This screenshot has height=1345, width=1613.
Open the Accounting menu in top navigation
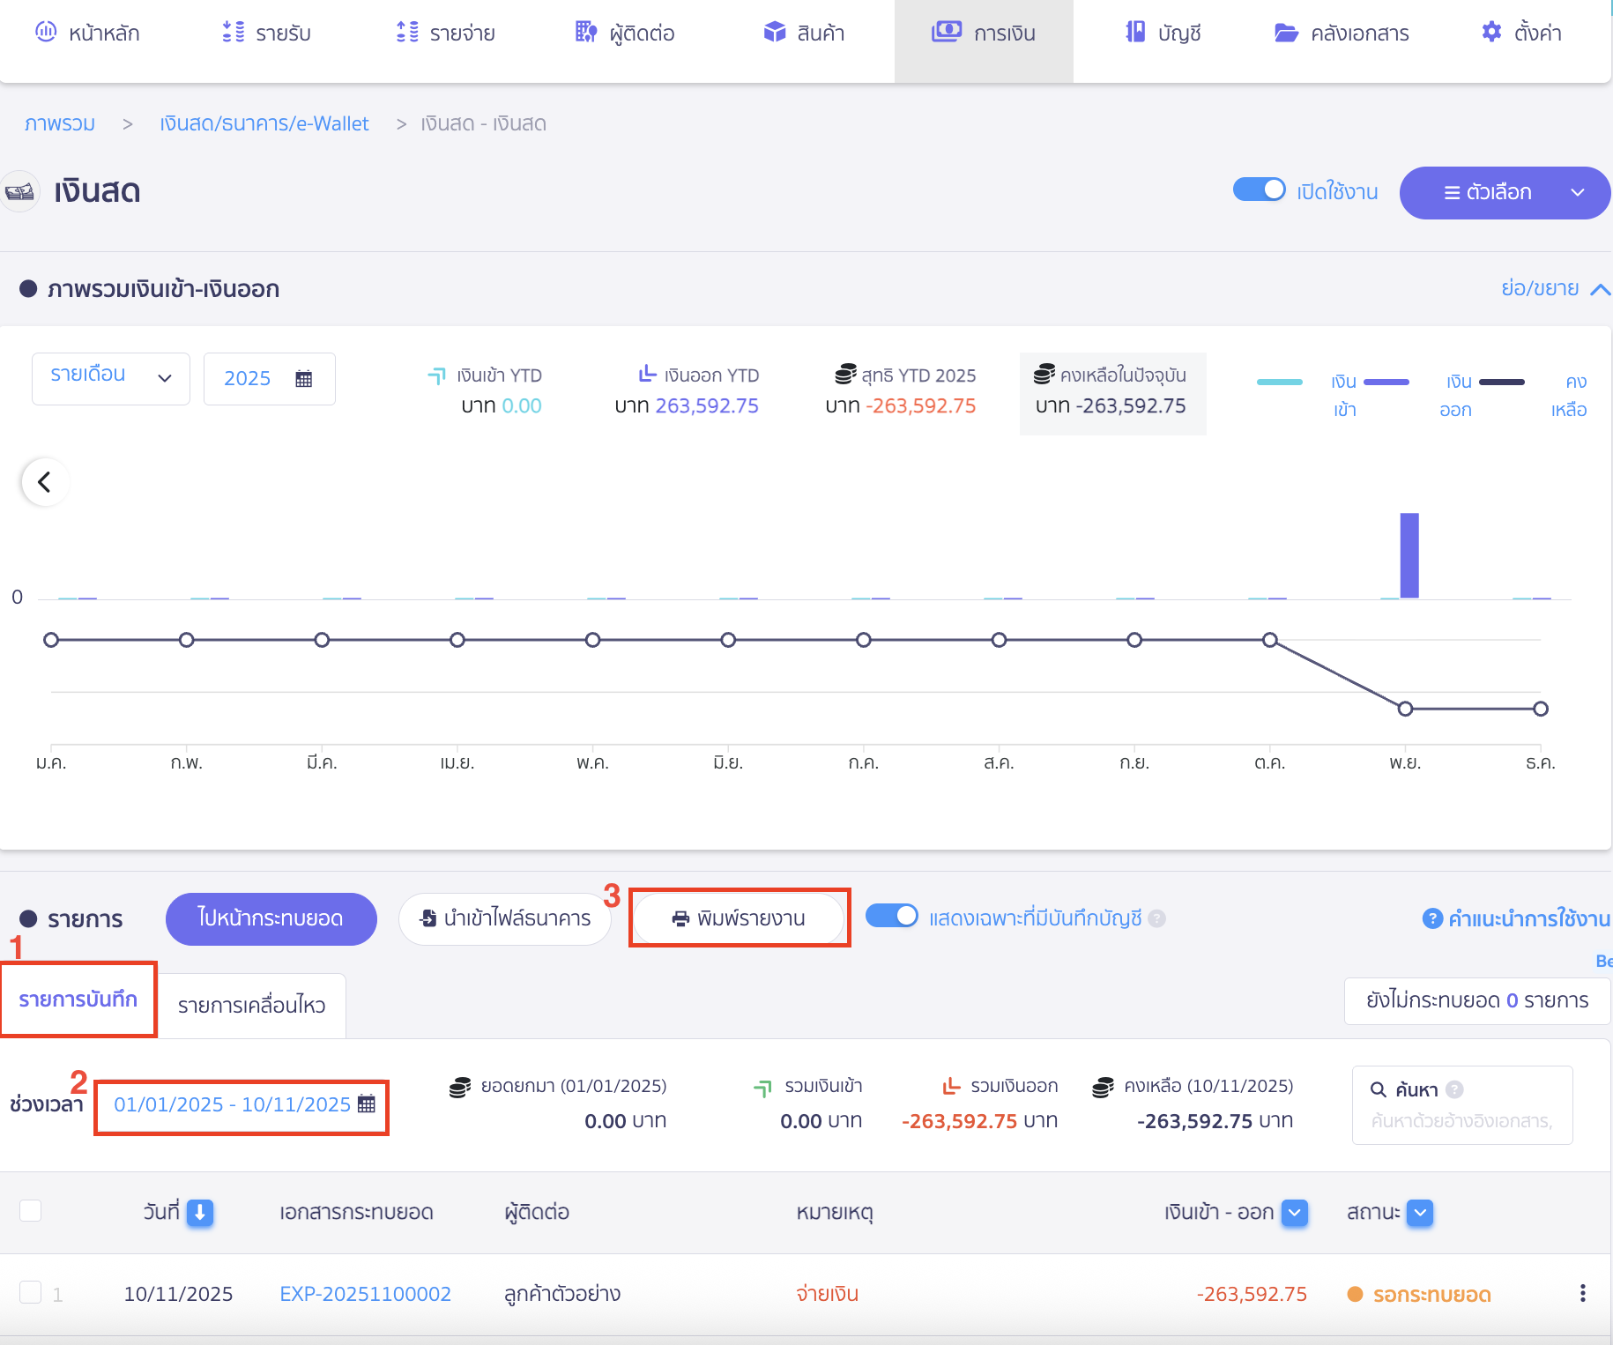1163,33
